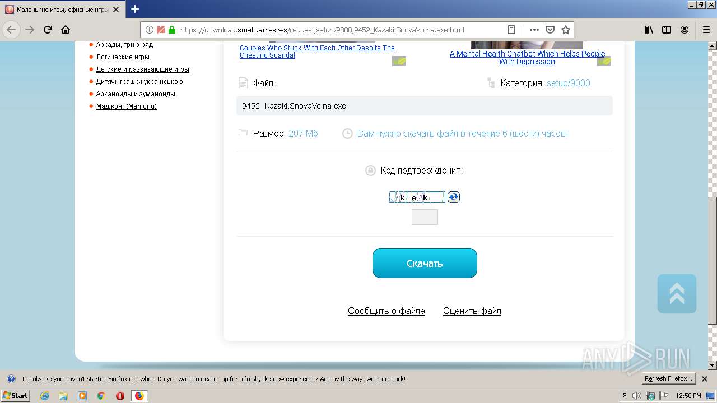The image size is (717, 403).
Task: Click the captcha confirmation code input field
Action: 425,217
